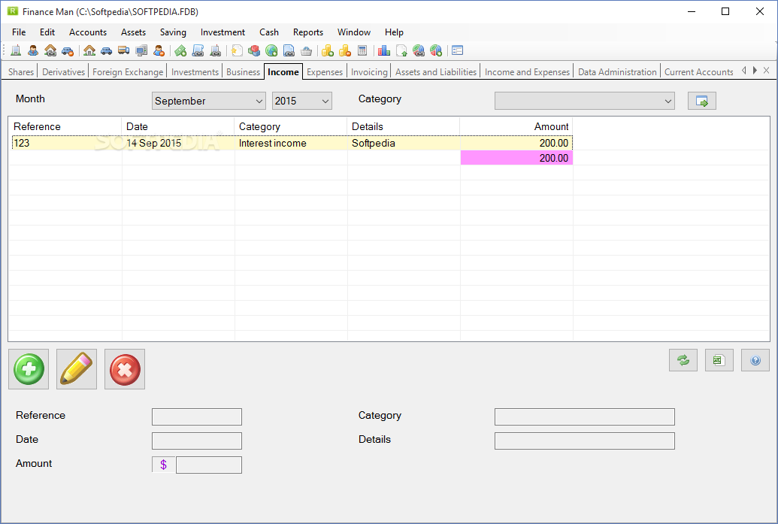
Task: Open the Month dropdown showing September
Action: pos(209,101)
